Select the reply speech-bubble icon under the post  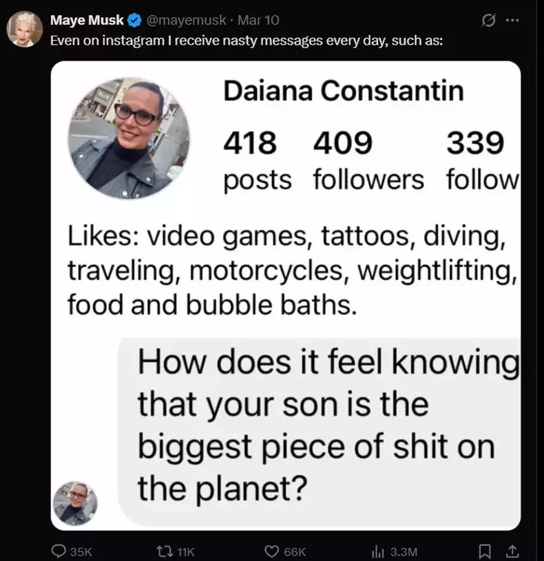click(x=59, y=551)
